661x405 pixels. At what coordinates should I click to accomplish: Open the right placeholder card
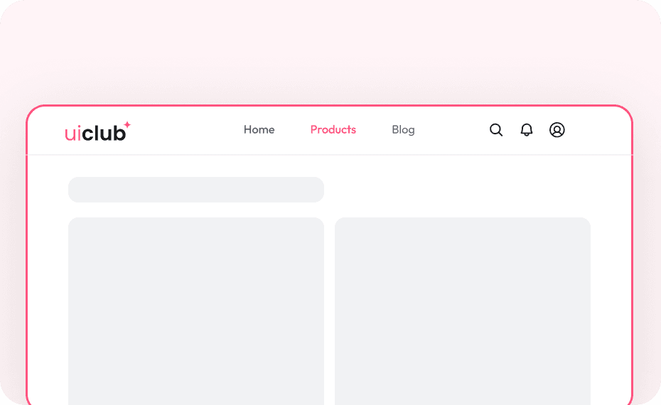[x=463, y=311]
